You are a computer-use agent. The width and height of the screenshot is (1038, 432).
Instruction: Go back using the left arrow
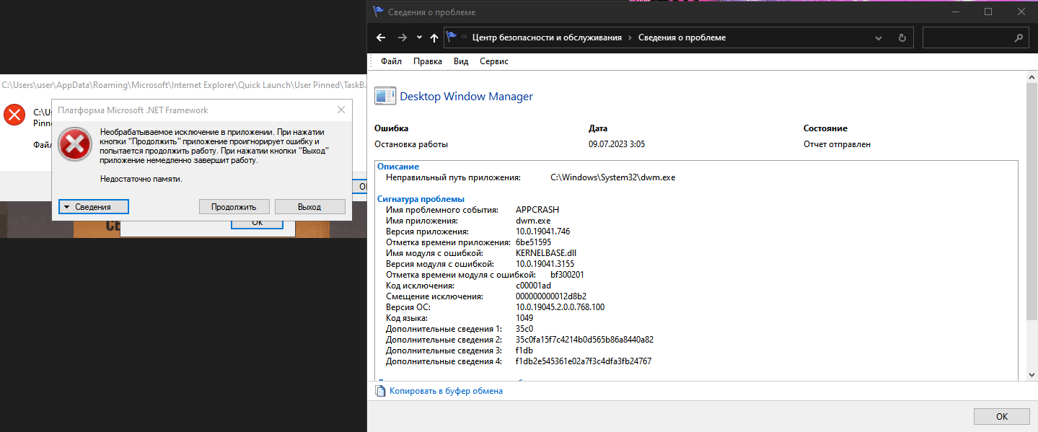[x=381, y=38]
